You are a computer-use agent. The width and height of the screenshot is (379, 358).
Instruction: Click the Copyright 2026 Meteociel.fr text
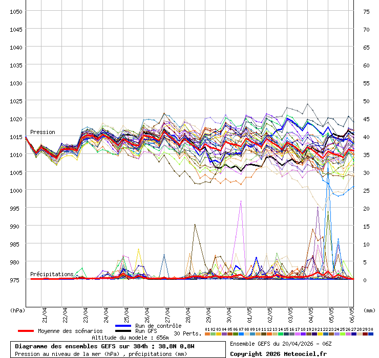278,353
